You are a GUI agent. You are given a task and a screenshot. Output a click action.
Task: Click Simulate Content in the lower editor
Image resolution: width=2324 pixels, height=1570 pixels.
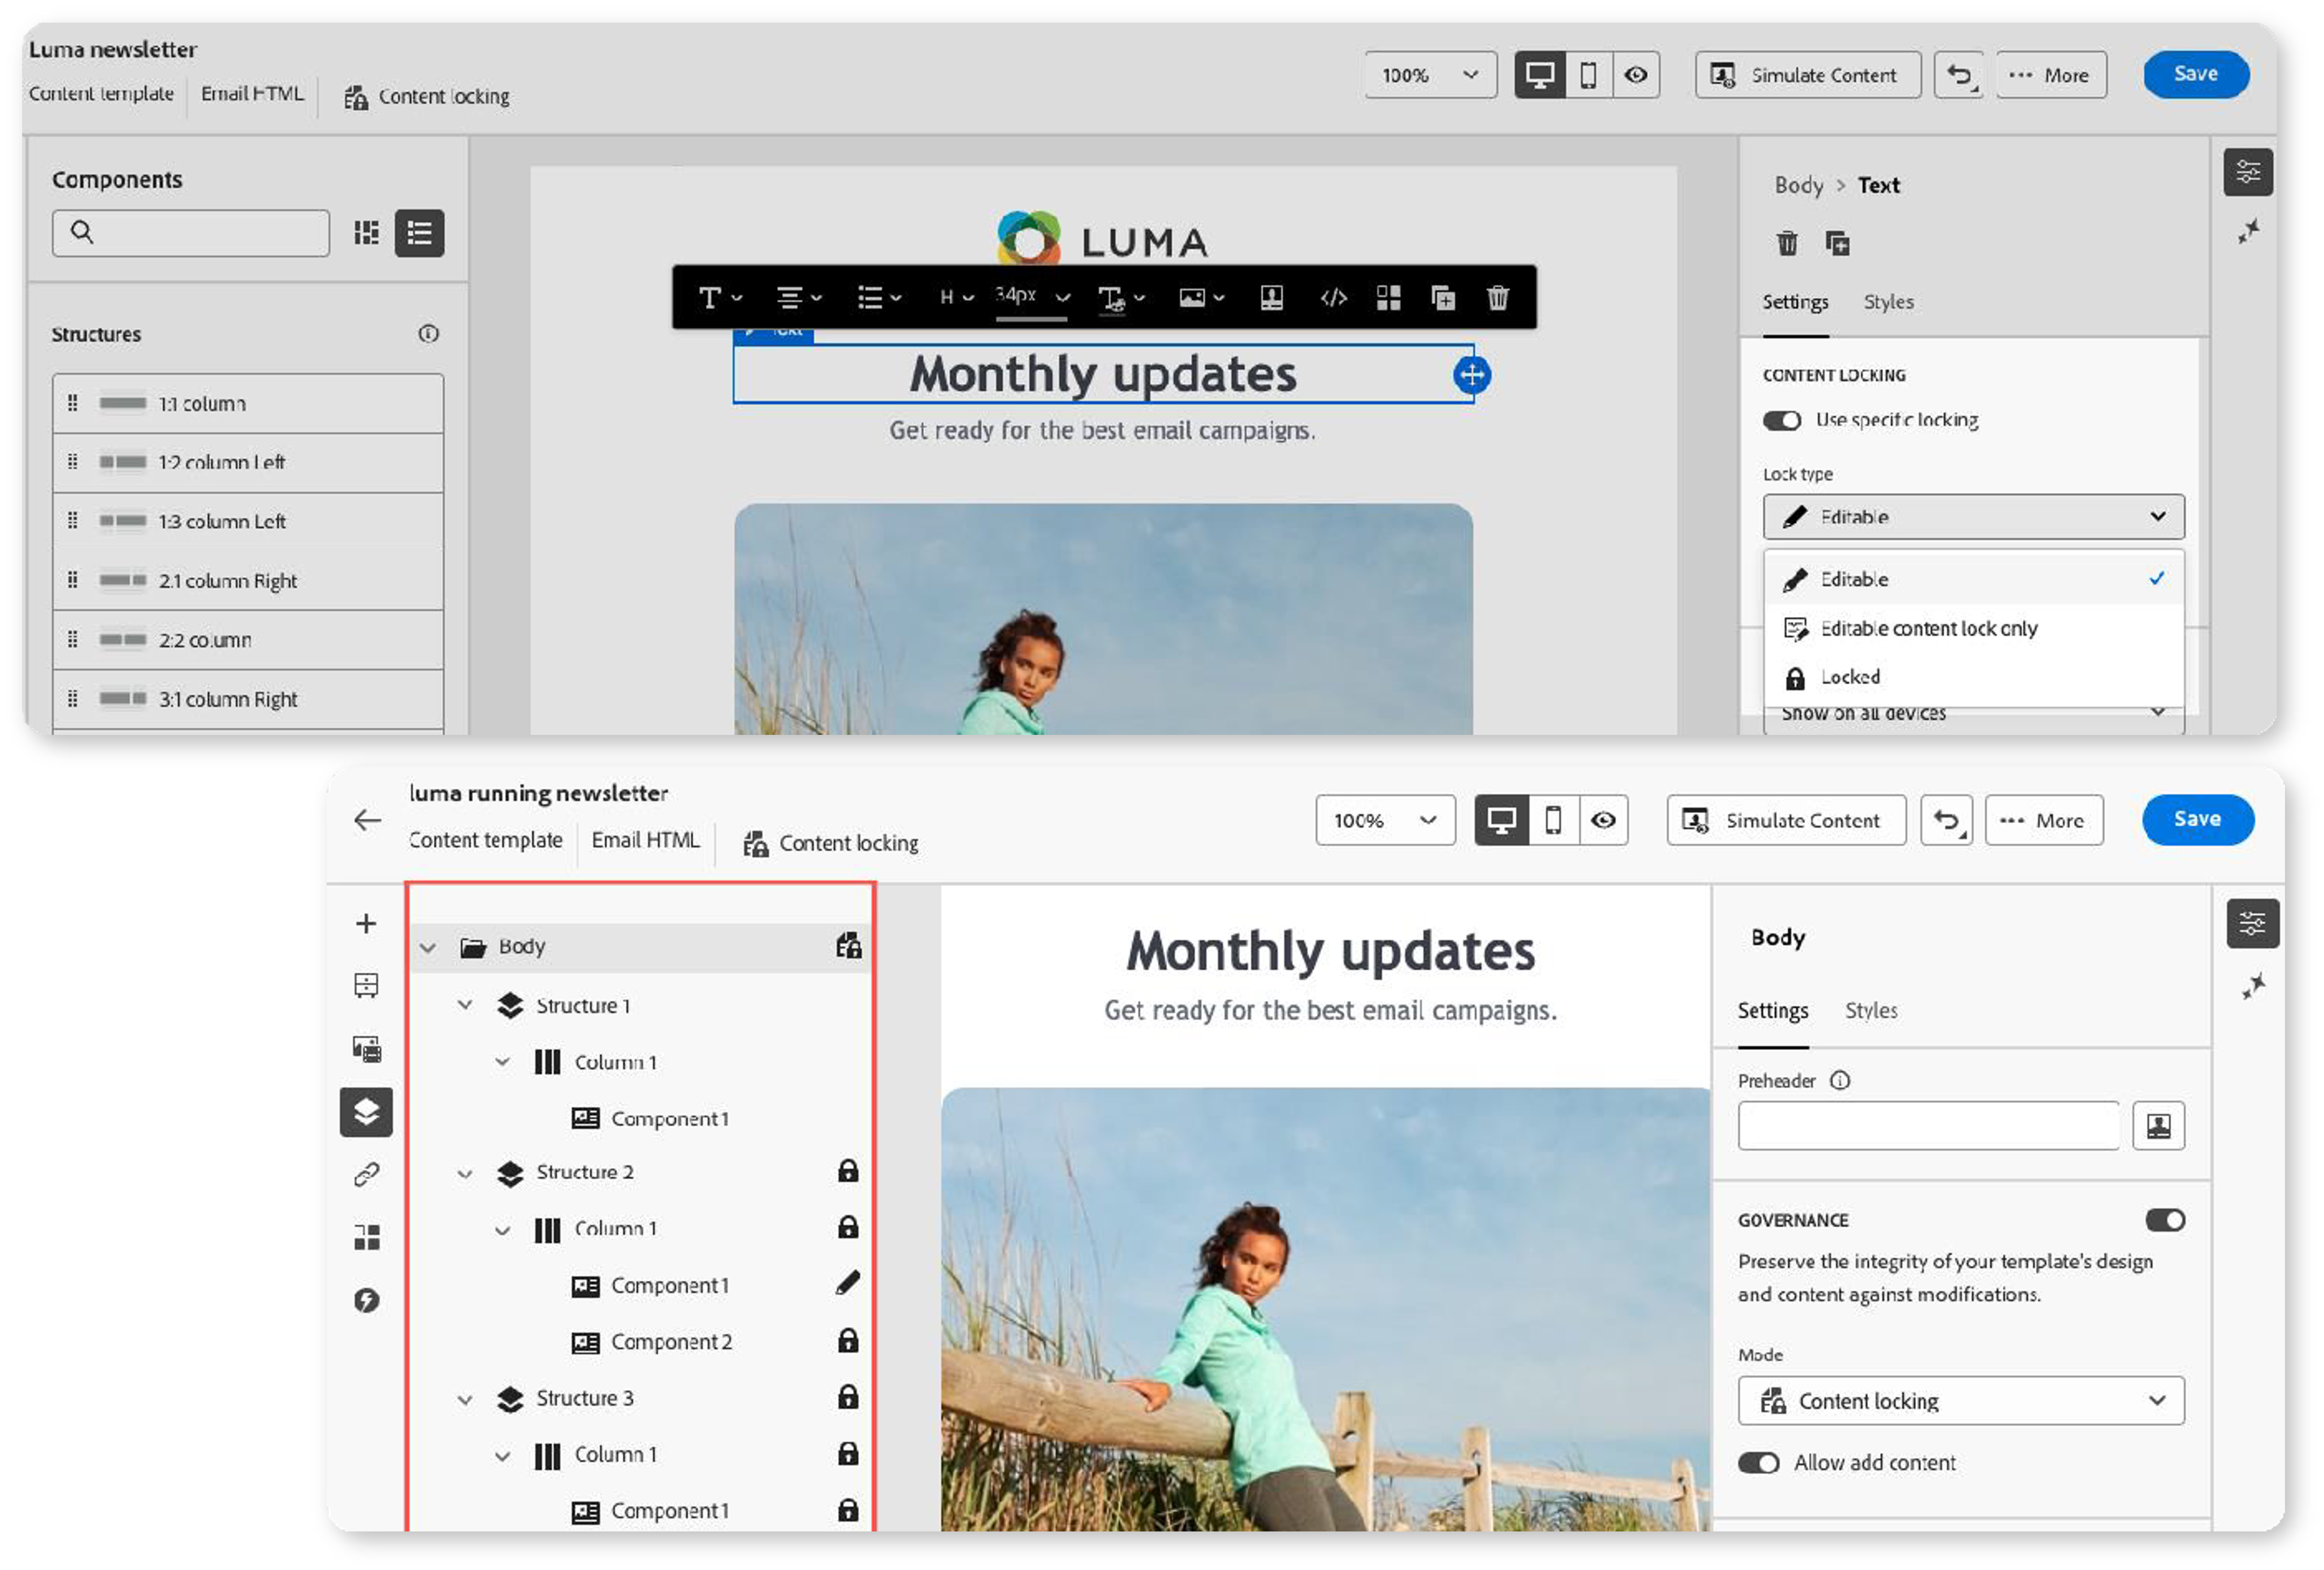pyautogui.click(x=1786, y=820)
